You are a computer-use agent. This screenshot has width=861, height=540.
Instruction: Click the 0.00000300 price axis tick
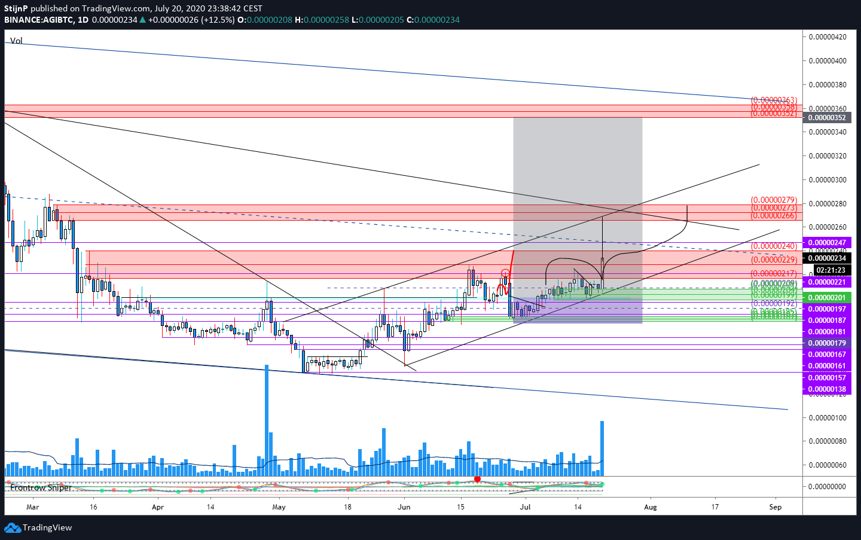coord(828,180)
